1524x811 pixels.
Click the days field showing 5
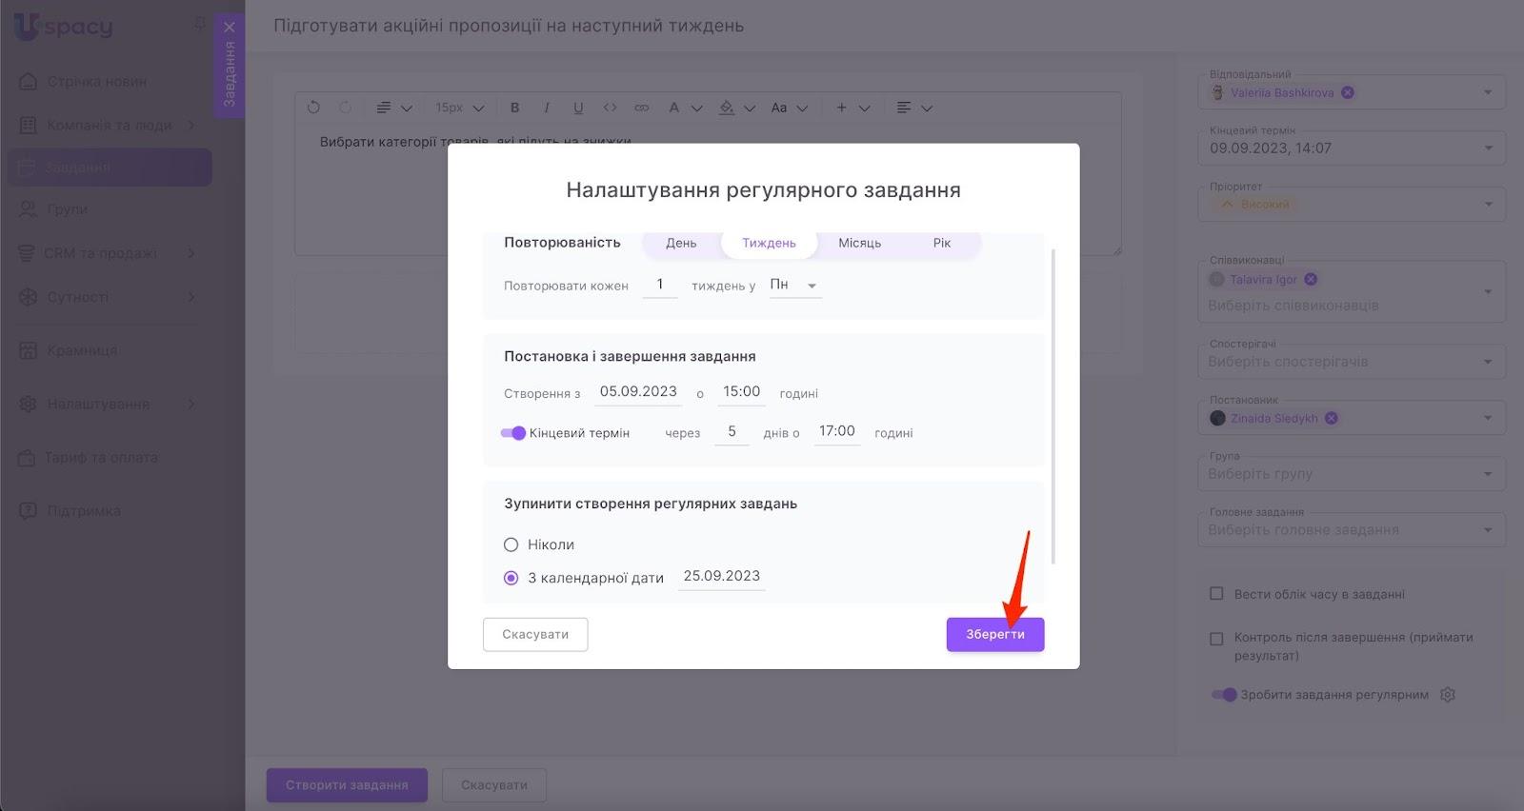pos(732,432)
